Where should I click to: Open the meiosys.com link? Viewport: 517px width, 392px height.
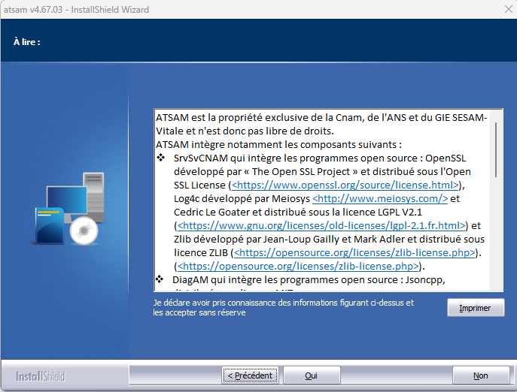coord(380,198)
